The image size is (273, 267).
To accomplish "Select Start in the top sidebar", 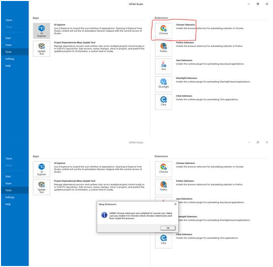I will click(x=8, y=38).
